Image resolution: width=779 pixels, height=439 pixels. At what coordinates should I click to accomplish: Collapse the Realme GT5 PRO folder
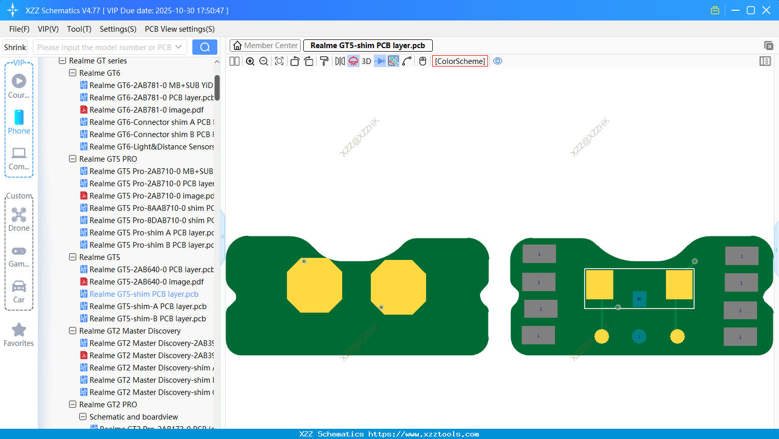(73, 159)
